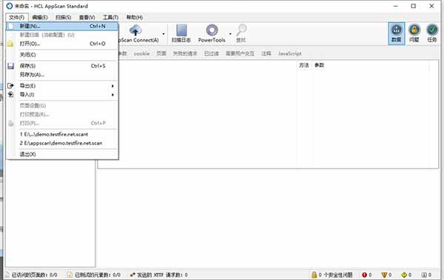Select the 失败的请求 tab
The image size is (444, 280).
click(185, 53)
